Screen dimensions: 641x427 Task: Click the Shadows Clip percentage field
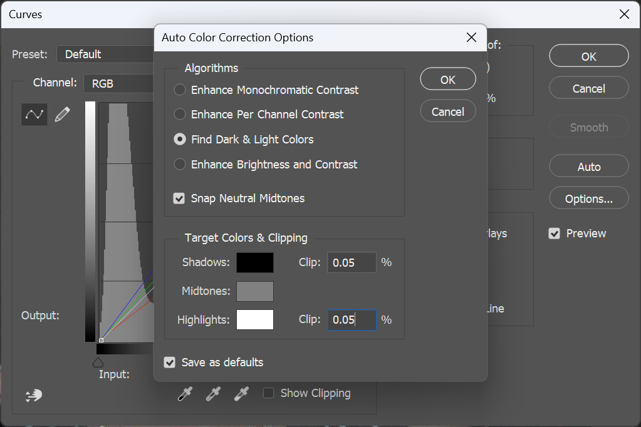point(351,262)
